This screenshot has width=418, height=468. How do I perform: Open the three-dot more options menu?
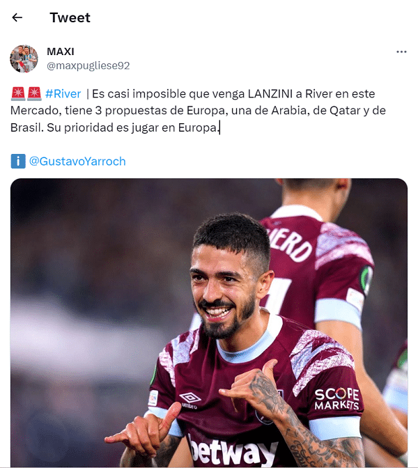tap(401, 52)
